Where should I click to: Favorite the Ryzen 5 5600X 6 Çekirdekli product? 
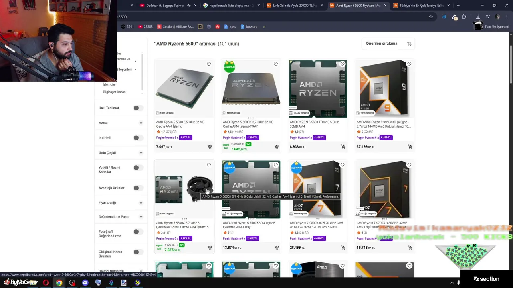(x=209, y=165)
